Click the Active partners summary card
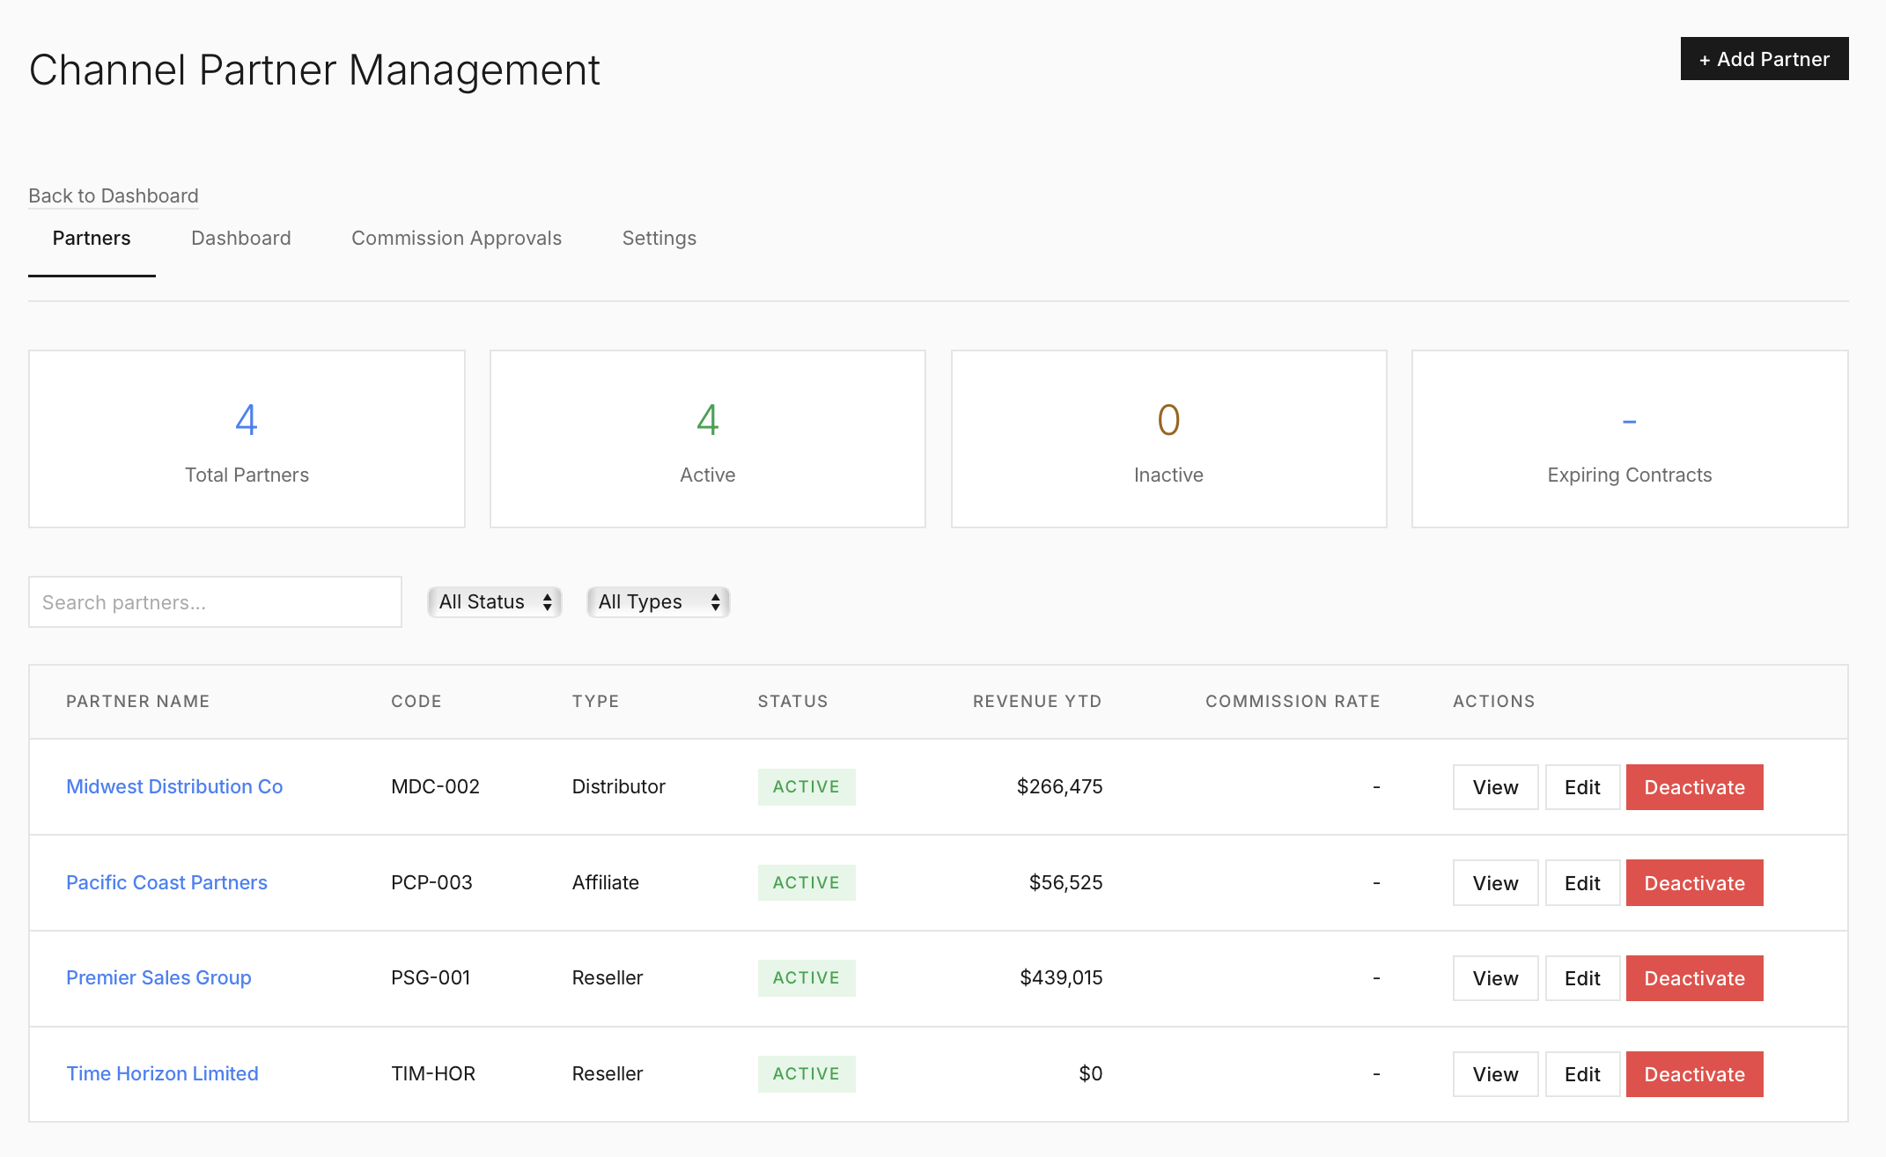This screenshot has width=1886, height=1157. [707, 438]
